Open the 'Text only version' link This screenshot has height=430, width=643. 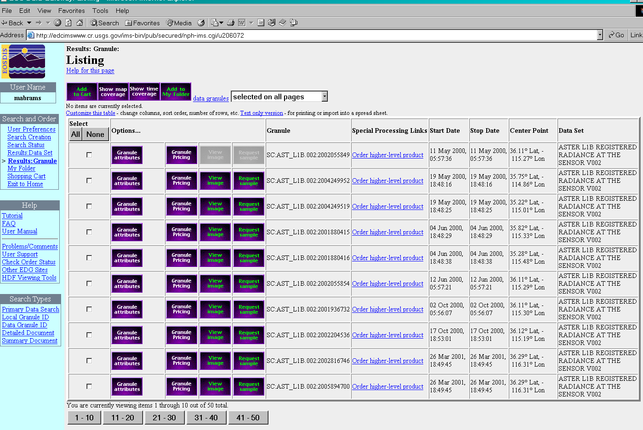tap(262, 113)
